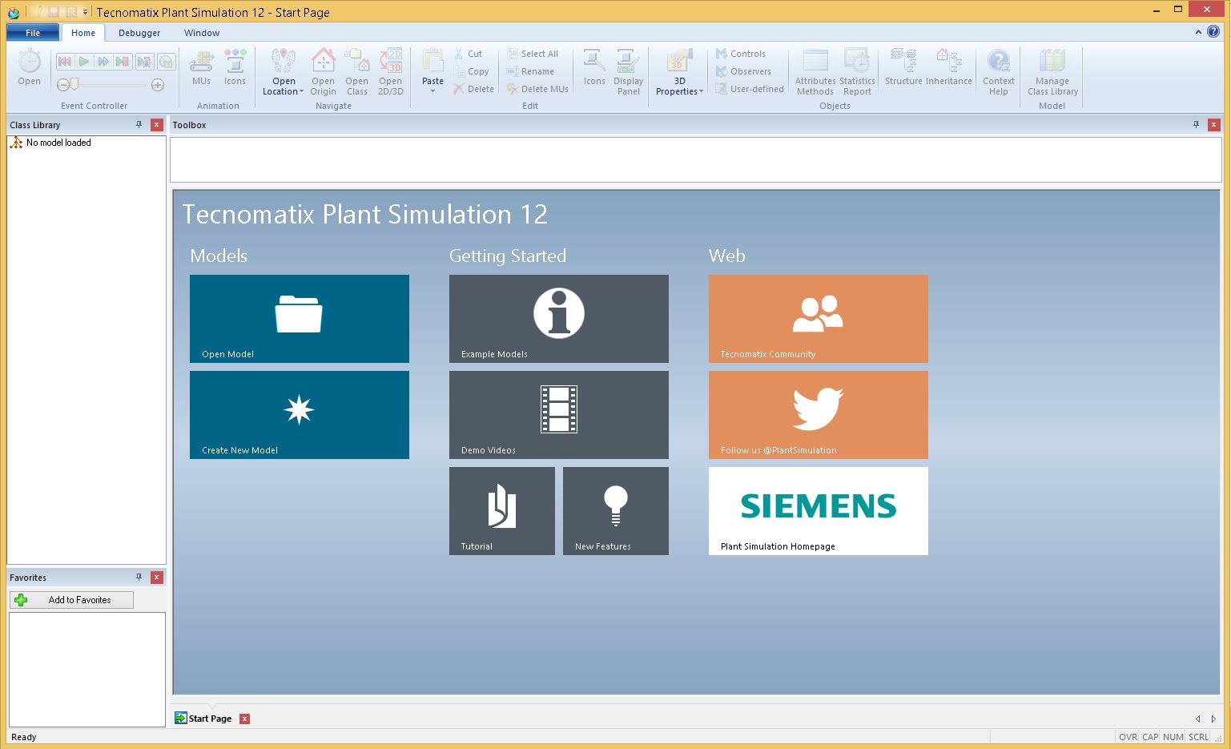The height and width of the screenshot is (749, 1231).
Task: Toggle MUs animation
Action: pyautogui.click(x=201, y=67)
